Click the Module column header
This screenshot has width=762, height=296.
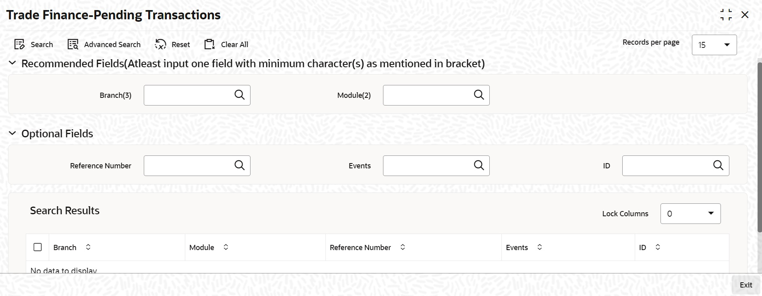pos(202,247)
